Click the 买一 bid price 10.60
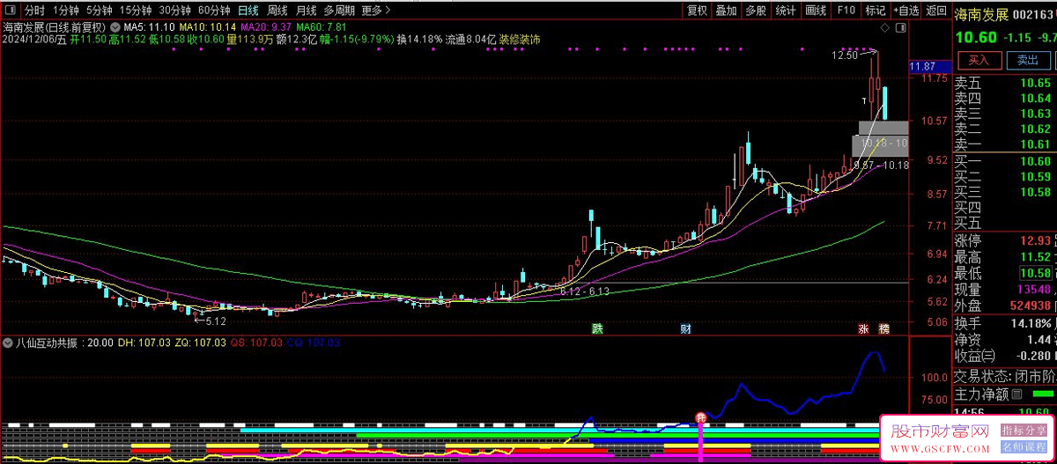1057x464 pixels. [x=1035, y=161]
